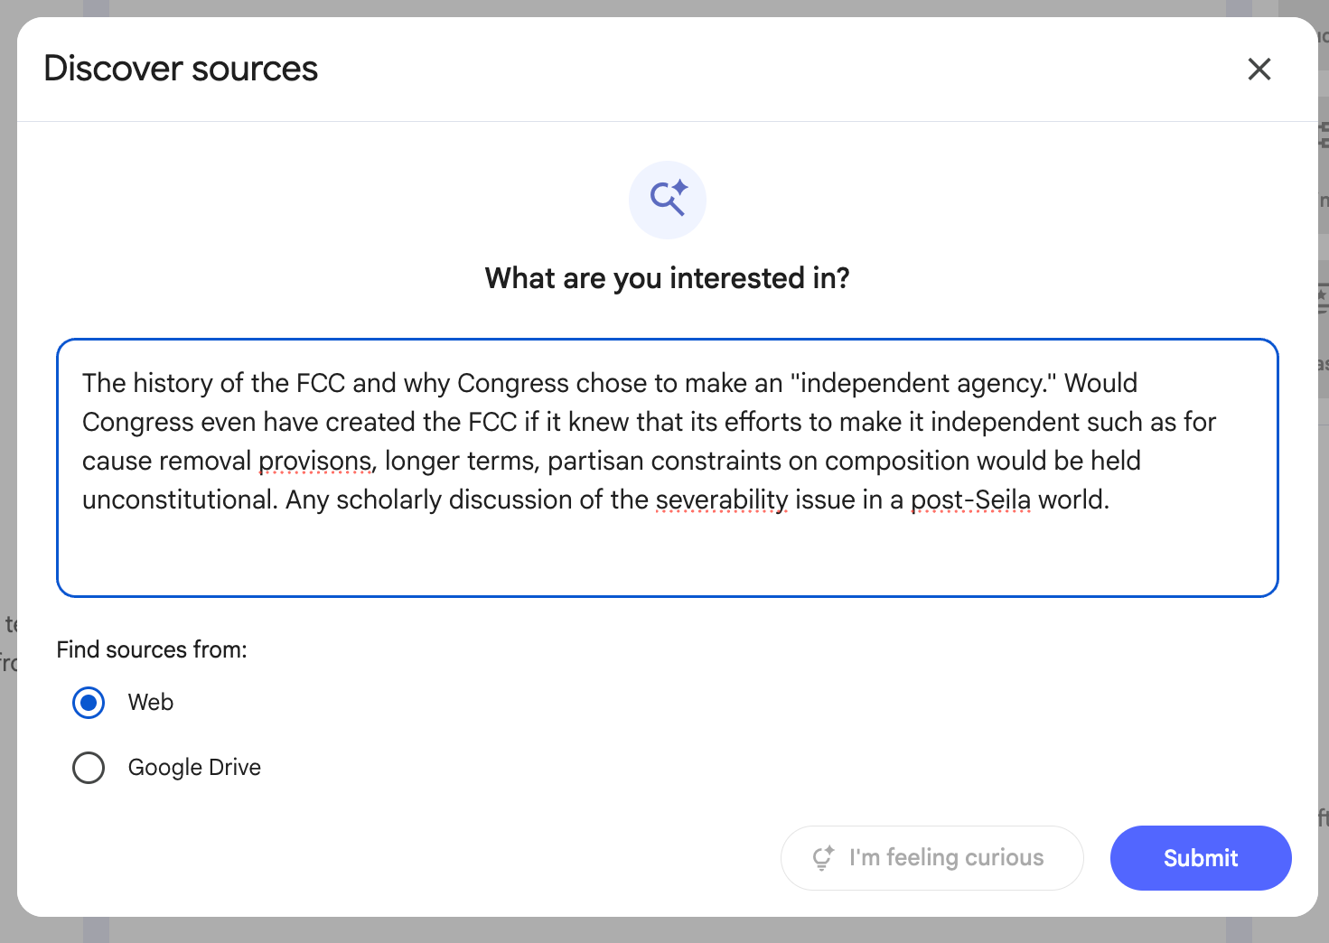This screenshot has height=943, width=1329.
Task: Place cursor after the final word "world."
Action: click(x=1110, y=500)
